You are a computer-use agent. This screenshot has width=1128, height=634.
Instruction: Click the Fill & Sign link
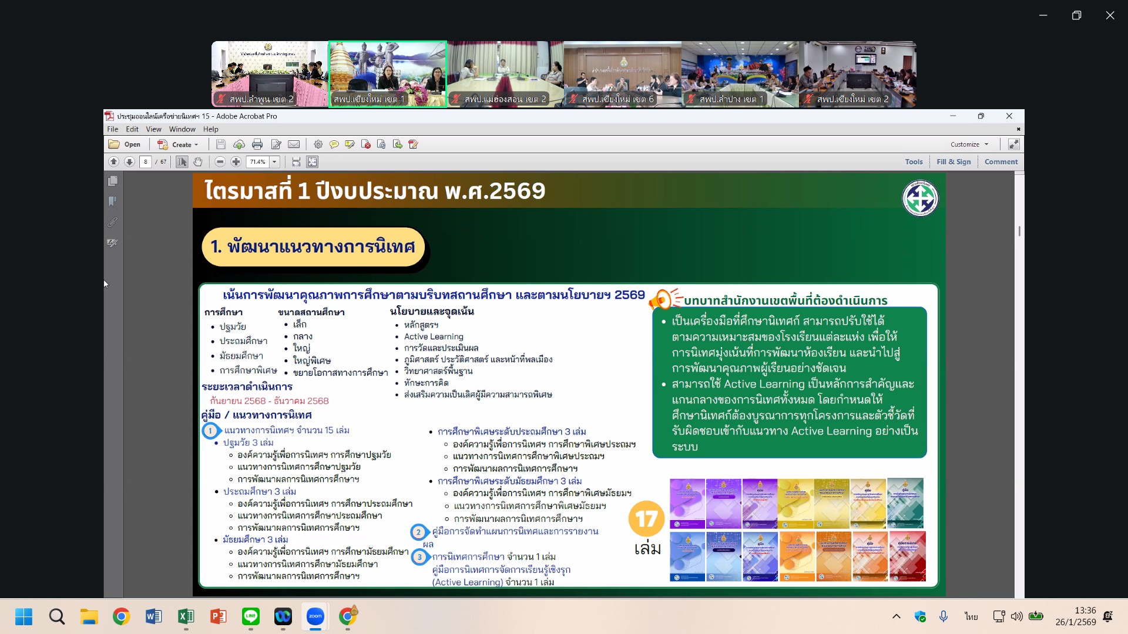tap(954, 162)
